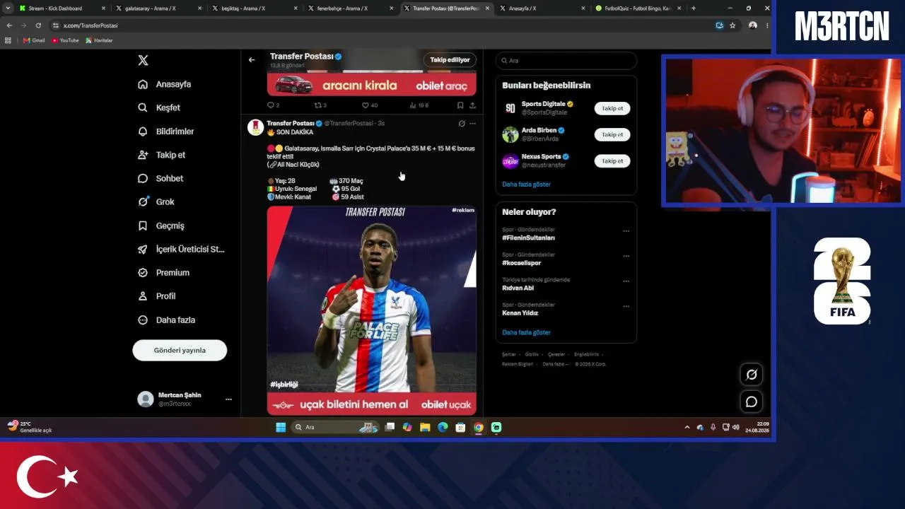905x509 pixels.
Task: Open the Keşfet explore page
Action: point(159,107)
